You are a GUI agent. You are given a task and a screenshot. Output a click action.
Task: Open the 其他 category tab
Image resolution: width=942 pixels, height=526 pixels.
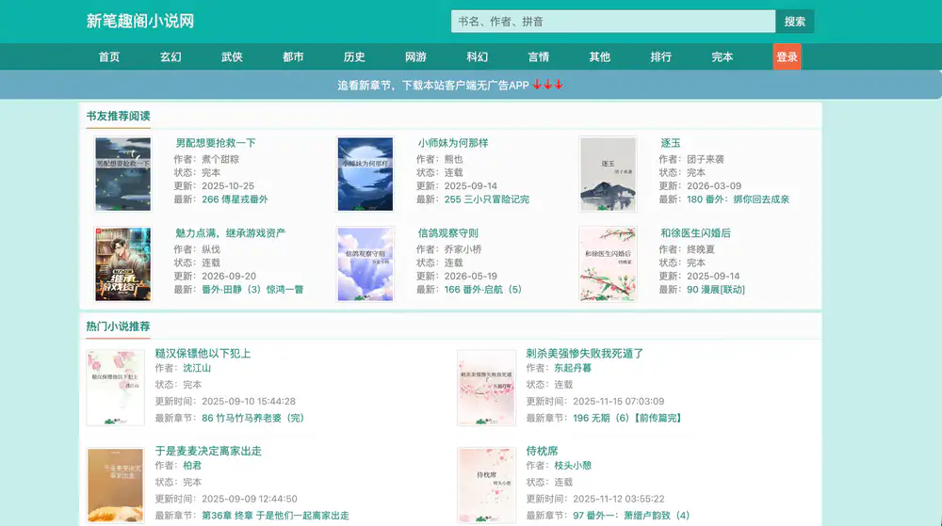(599, 57)
